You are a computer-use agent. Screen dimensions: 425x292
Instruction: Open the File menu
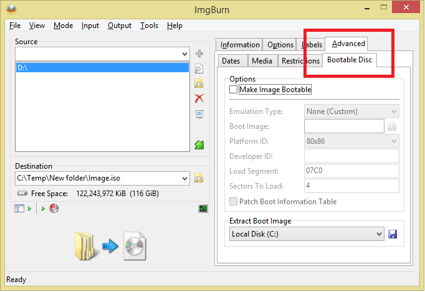click(x=15, y=26)
